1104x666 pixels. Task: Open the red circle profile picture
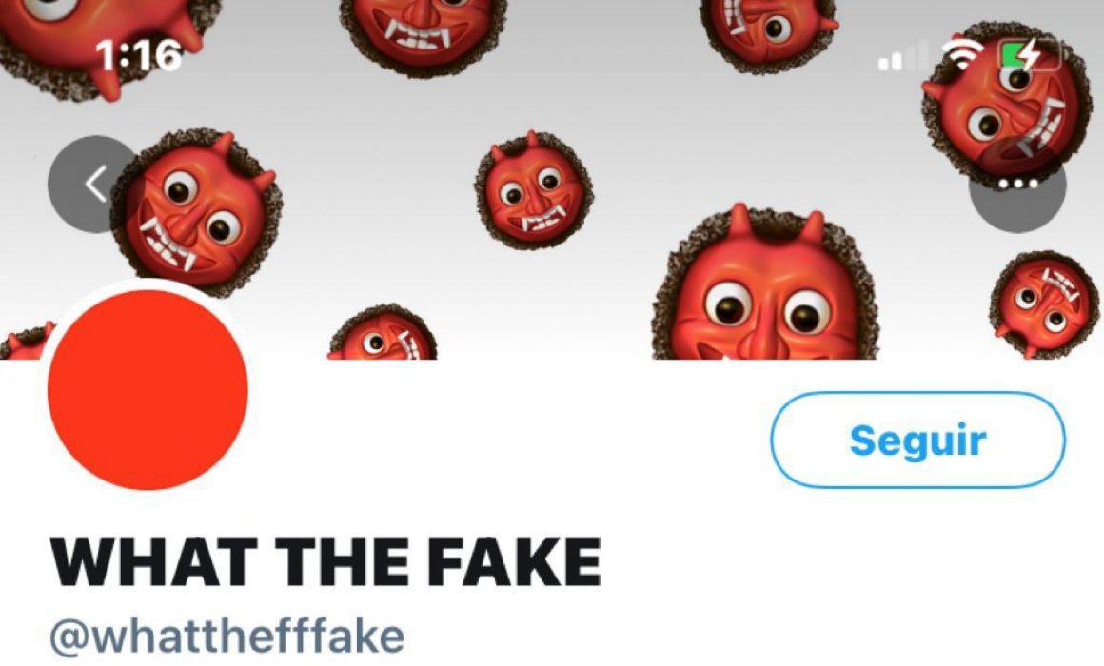click(148, 390)
